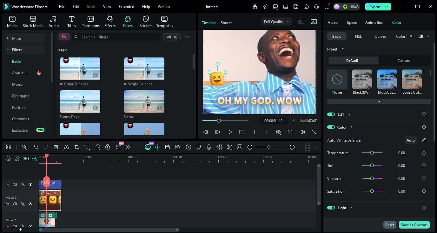
Task: Hide the Video 2 track with its eye icon
Action: coord(30,204)
